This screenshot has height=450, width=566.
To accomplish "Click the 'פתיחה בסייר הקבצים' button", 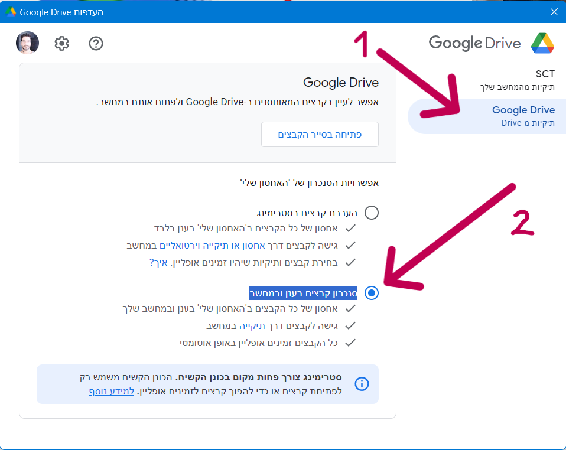I will 320,134.
